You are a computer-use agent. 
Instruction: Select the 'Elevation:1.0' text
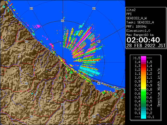(x=138, y=31)
